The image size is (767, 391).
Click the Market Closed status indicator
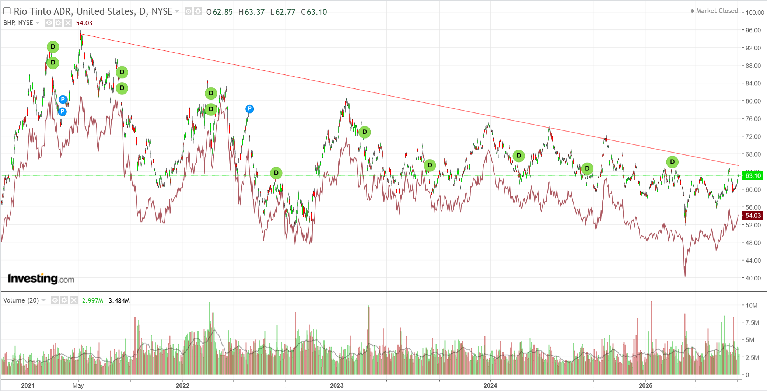(714, 11)
